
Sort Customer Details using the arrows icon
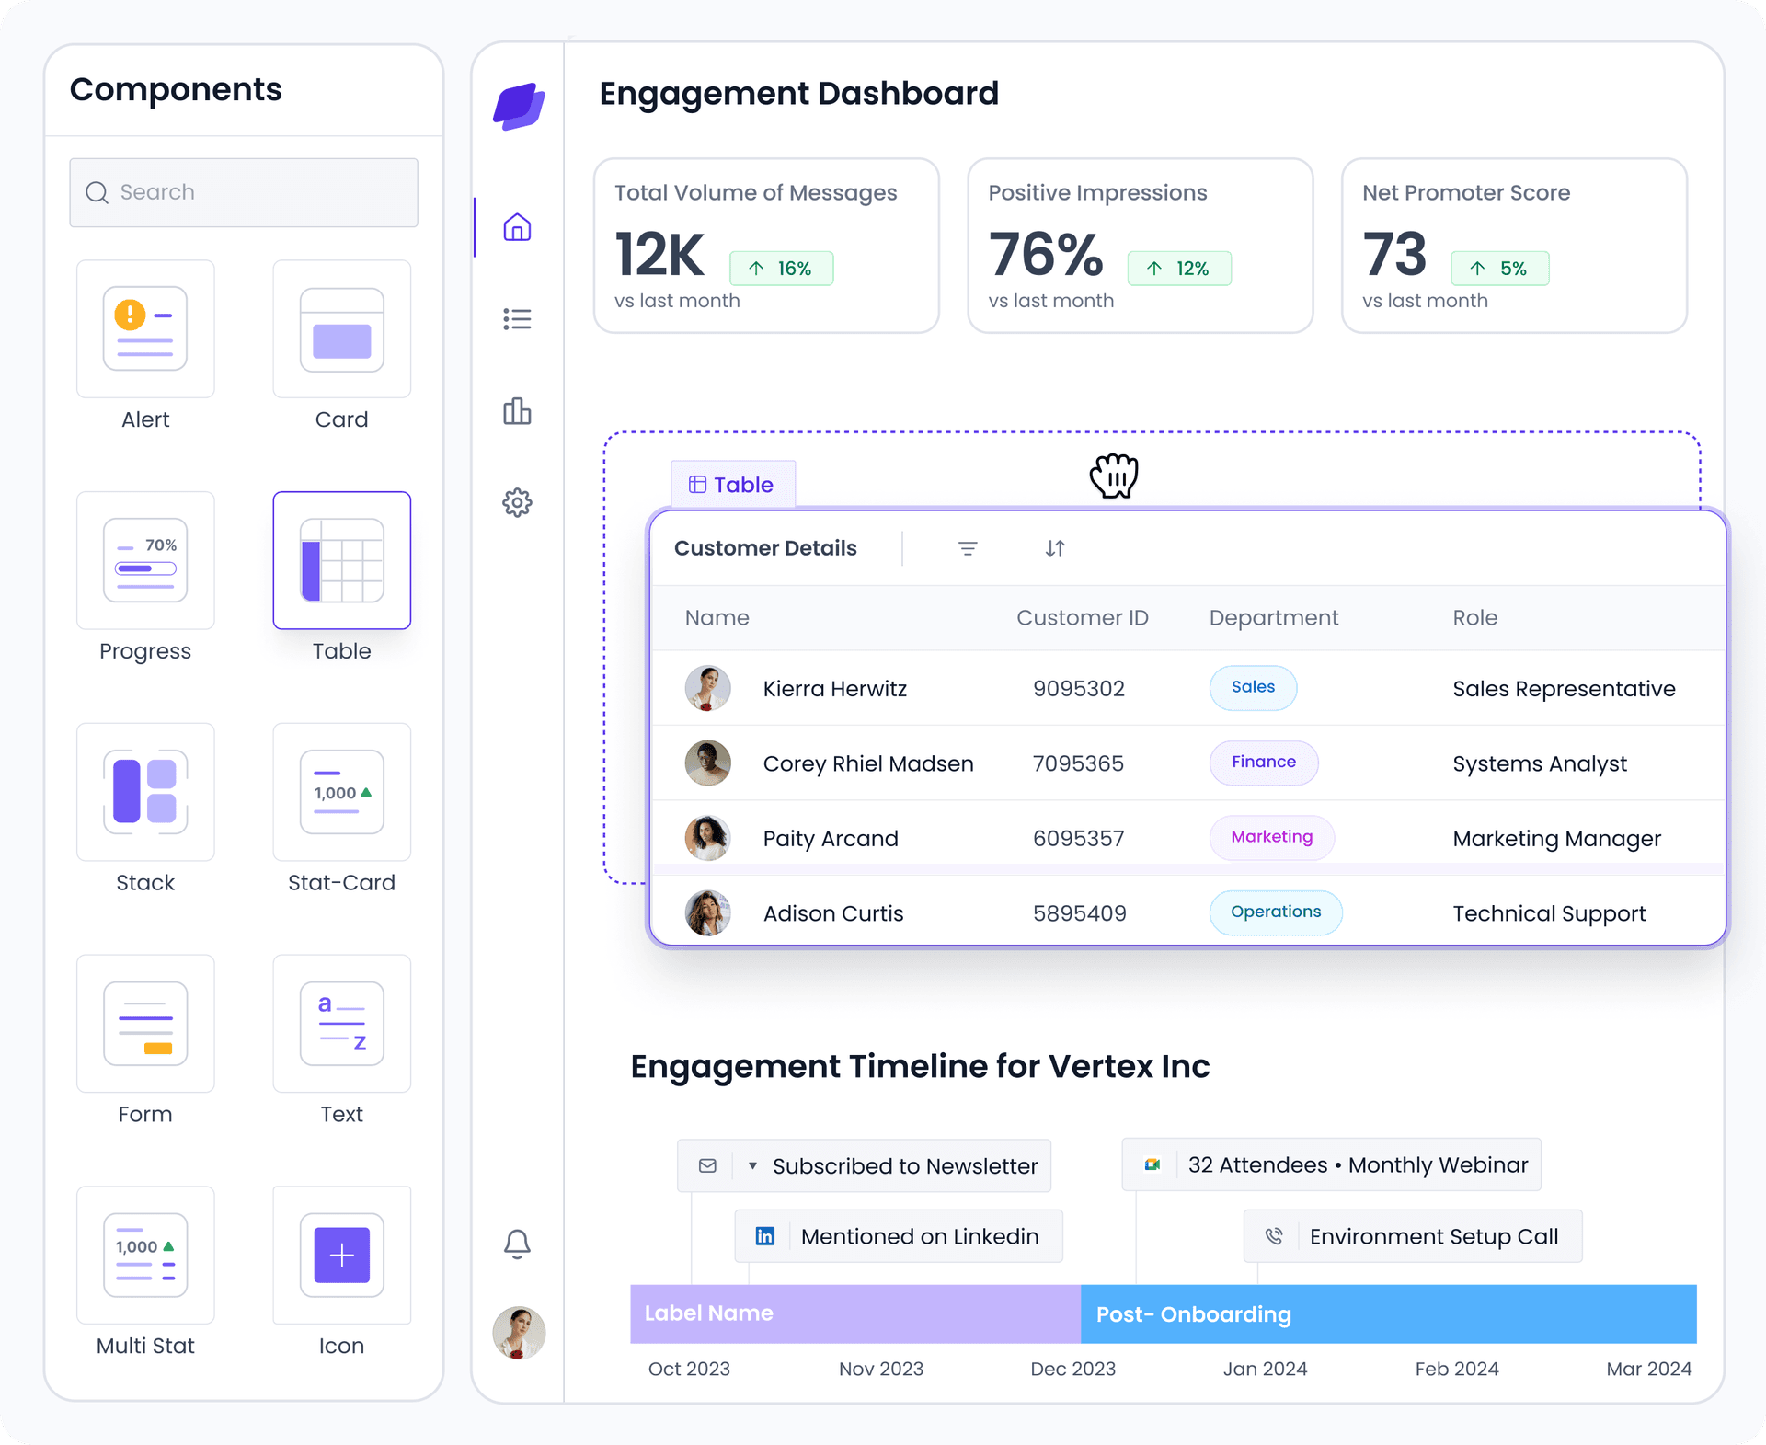(1055, 547)
